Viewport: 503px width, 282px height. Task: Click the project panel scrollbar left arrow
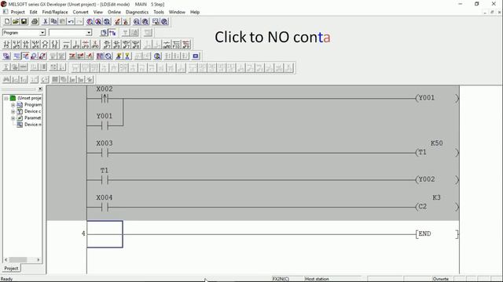click(6, 259)
